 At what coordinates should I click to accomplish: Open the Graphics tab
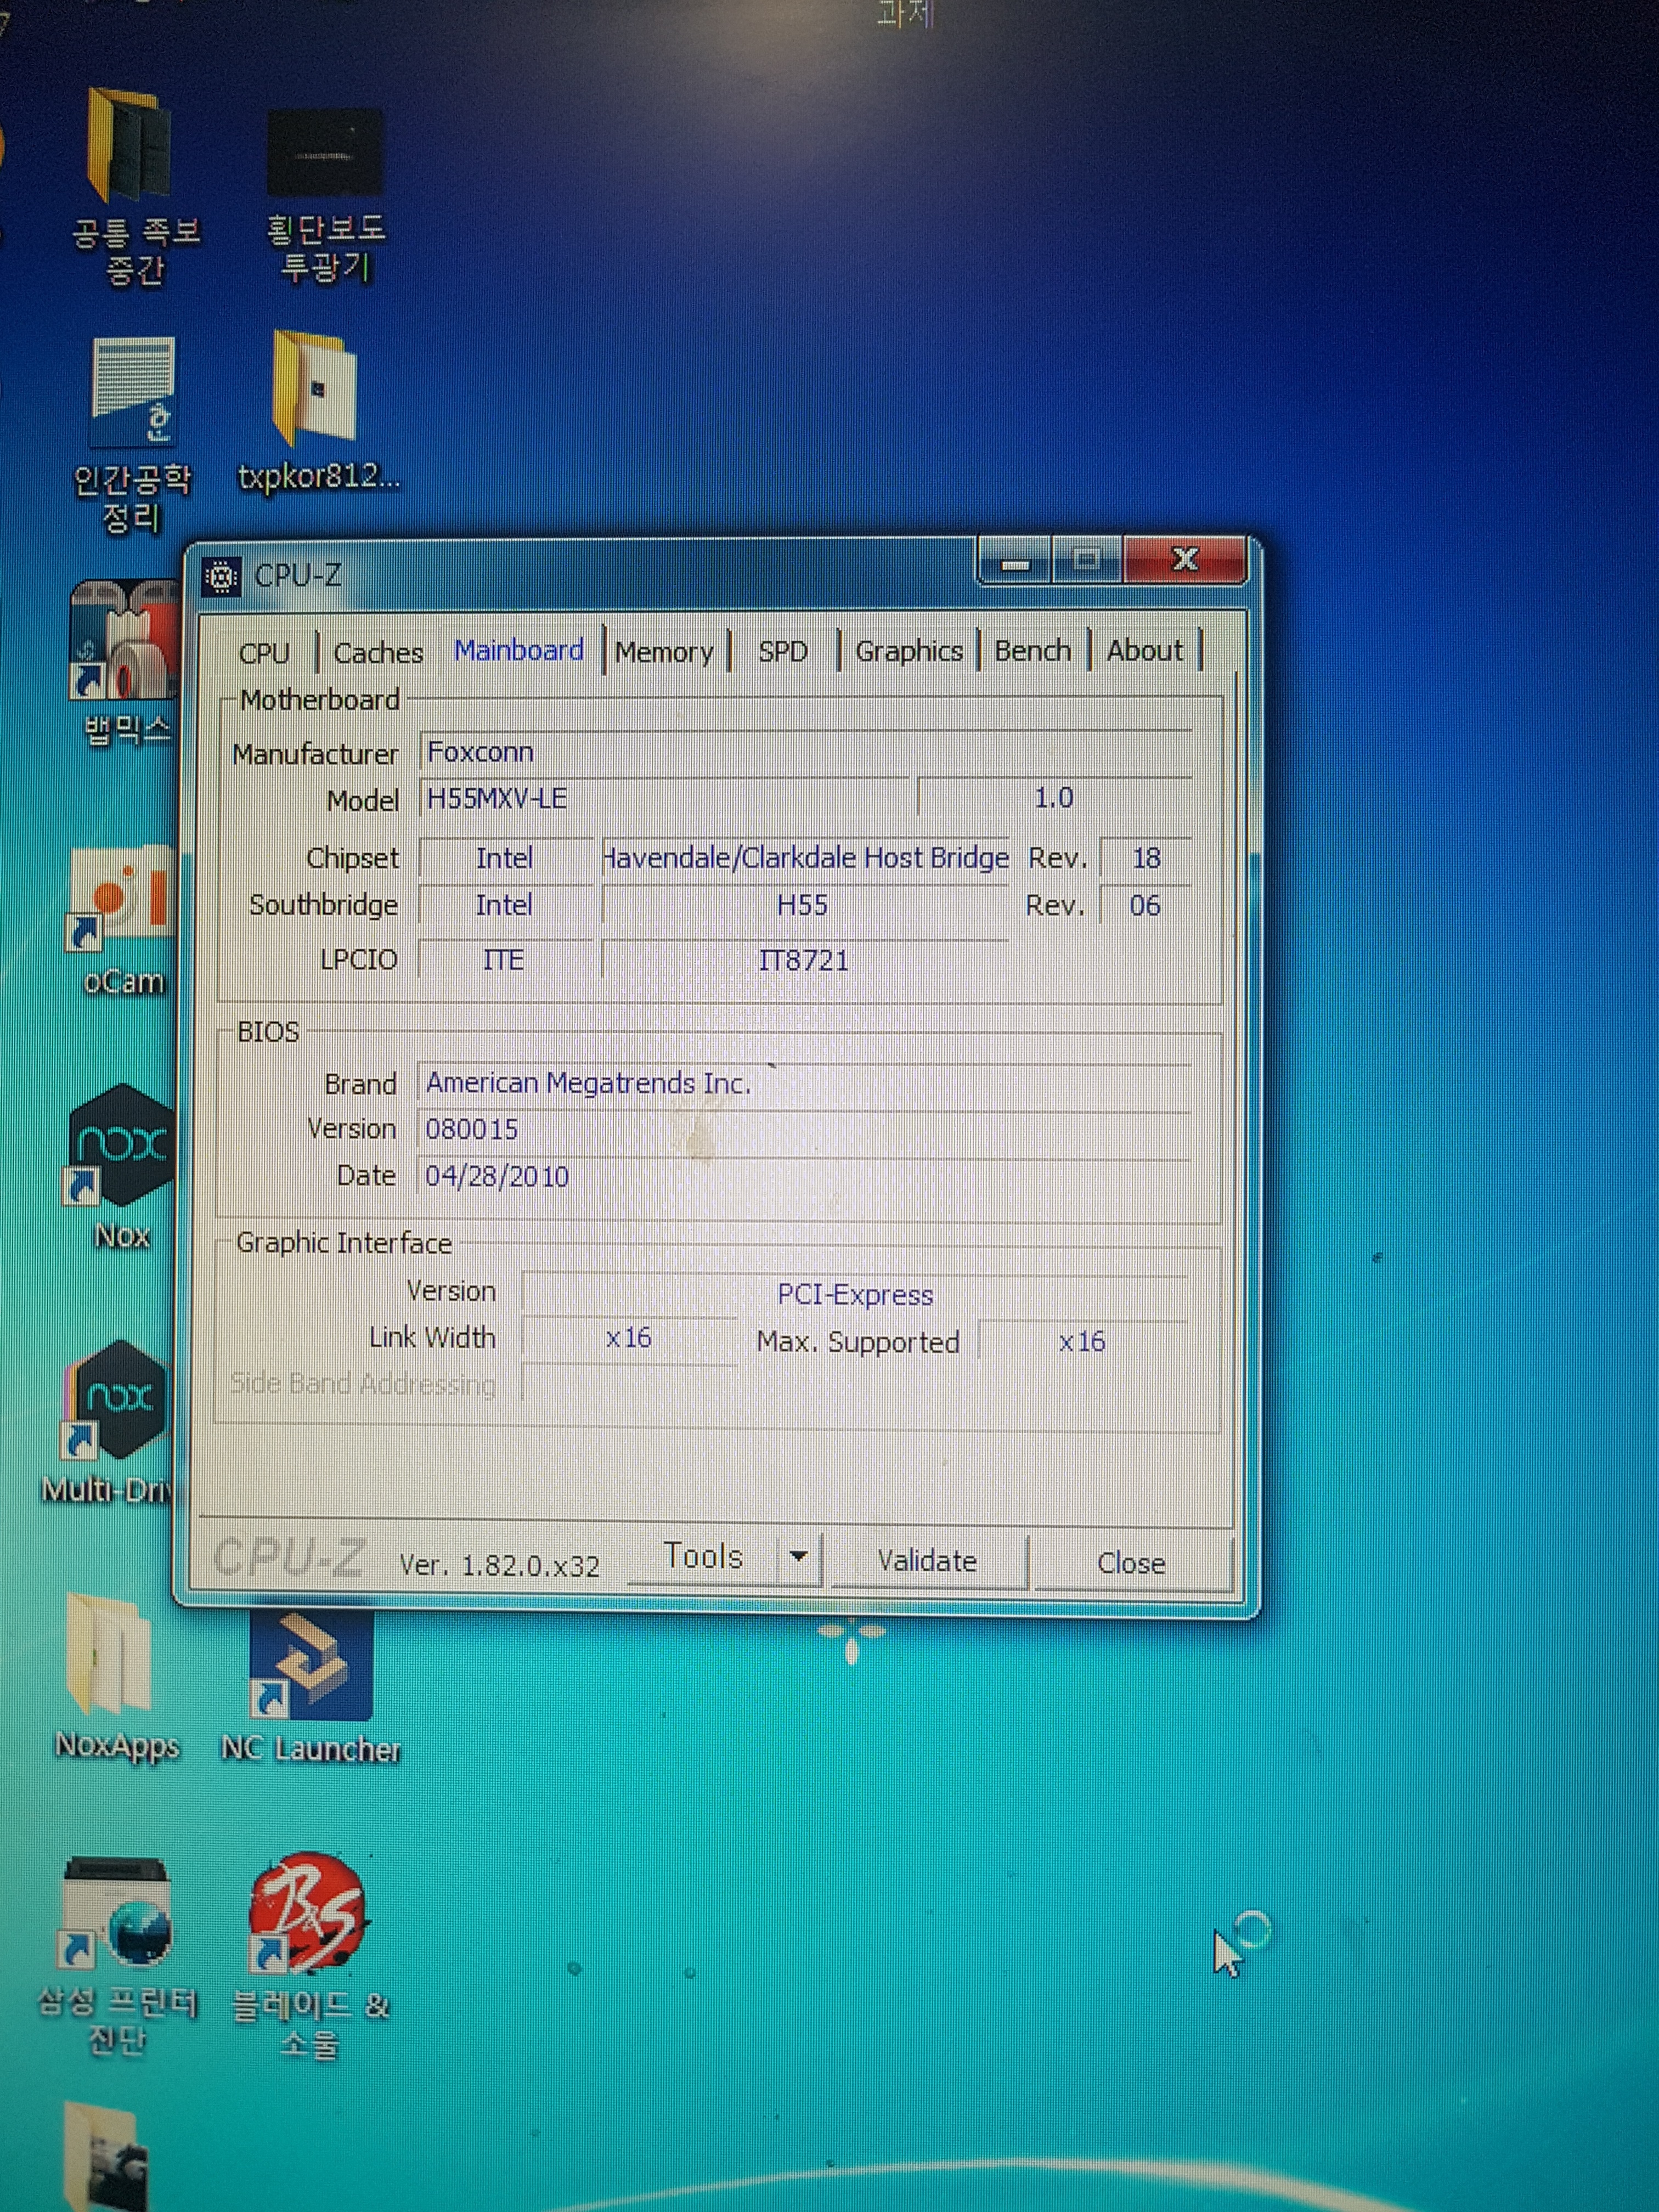[909, 651]
